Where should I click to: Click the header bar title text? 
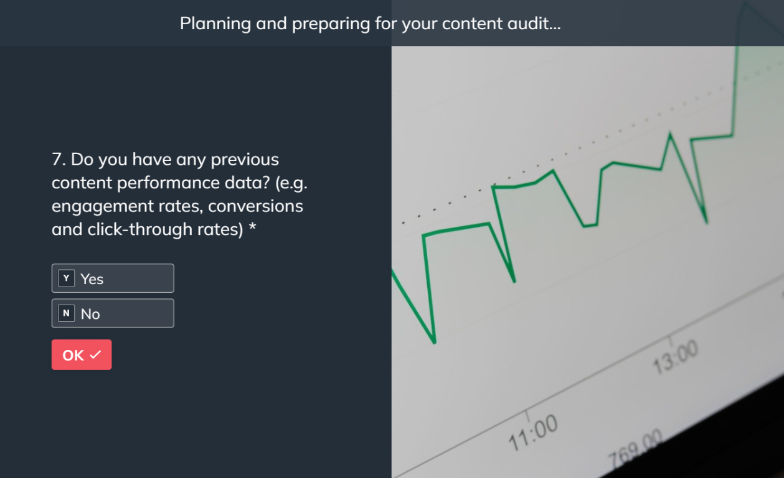point(371,24)
